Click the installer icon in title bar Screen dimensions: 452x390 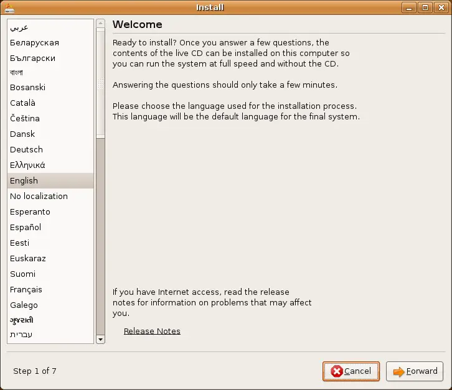pos(9,8)
